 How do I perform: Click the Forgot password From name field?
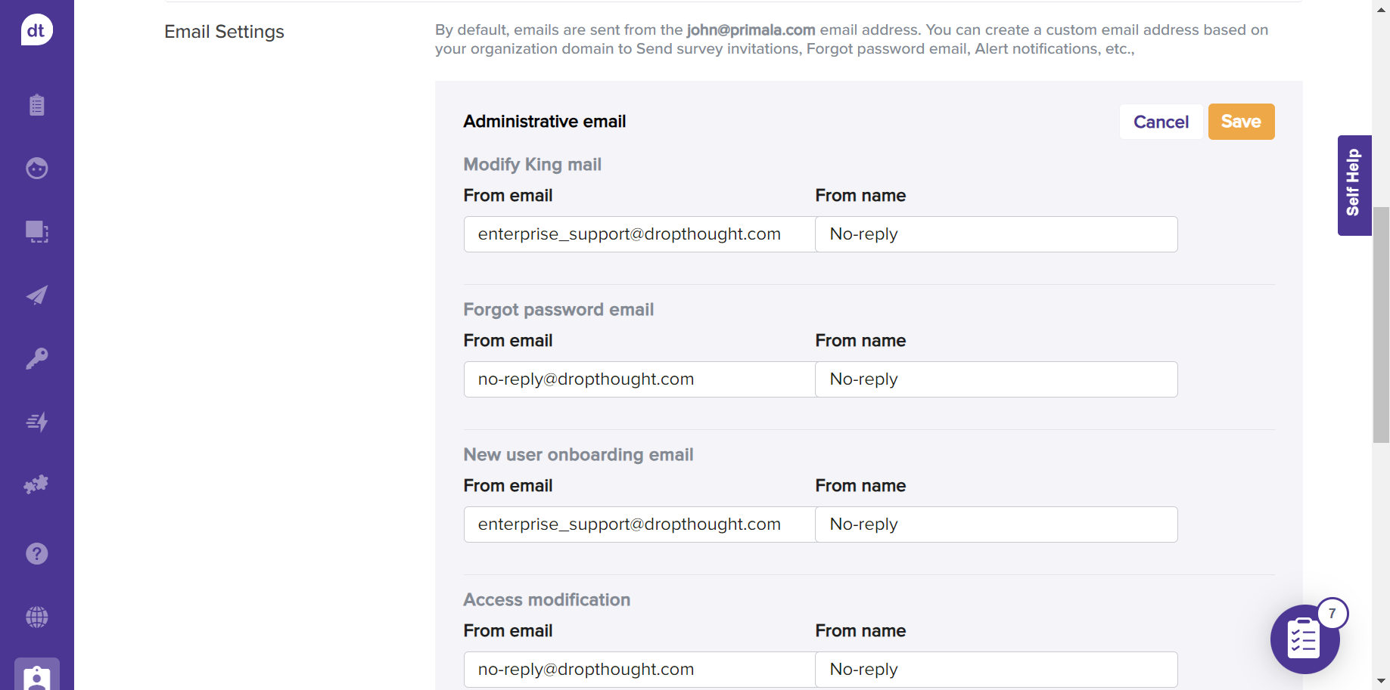point(996,379)
